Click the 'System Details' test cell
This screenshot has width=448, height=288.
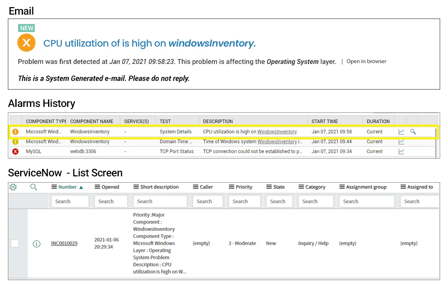point(176,132)
